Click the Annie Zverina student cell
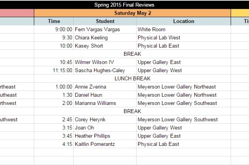 coord(105,87)
